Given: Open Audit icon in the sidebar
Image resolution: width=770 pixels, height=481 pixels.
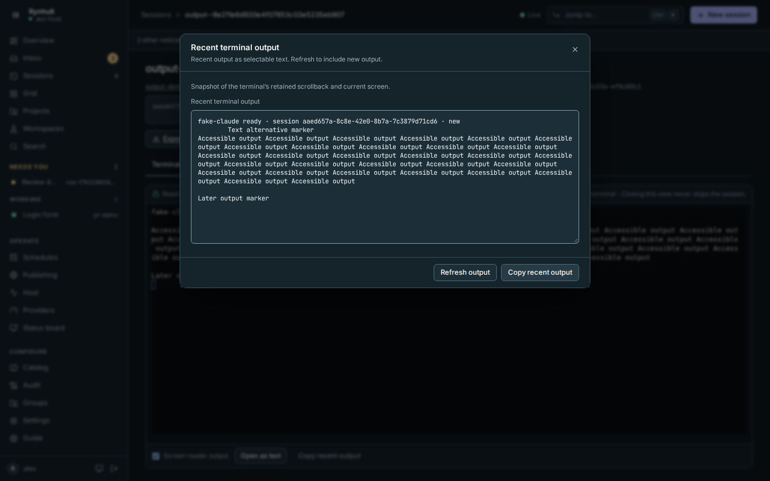Looking at the screenshot, I should tap(14, 385).
